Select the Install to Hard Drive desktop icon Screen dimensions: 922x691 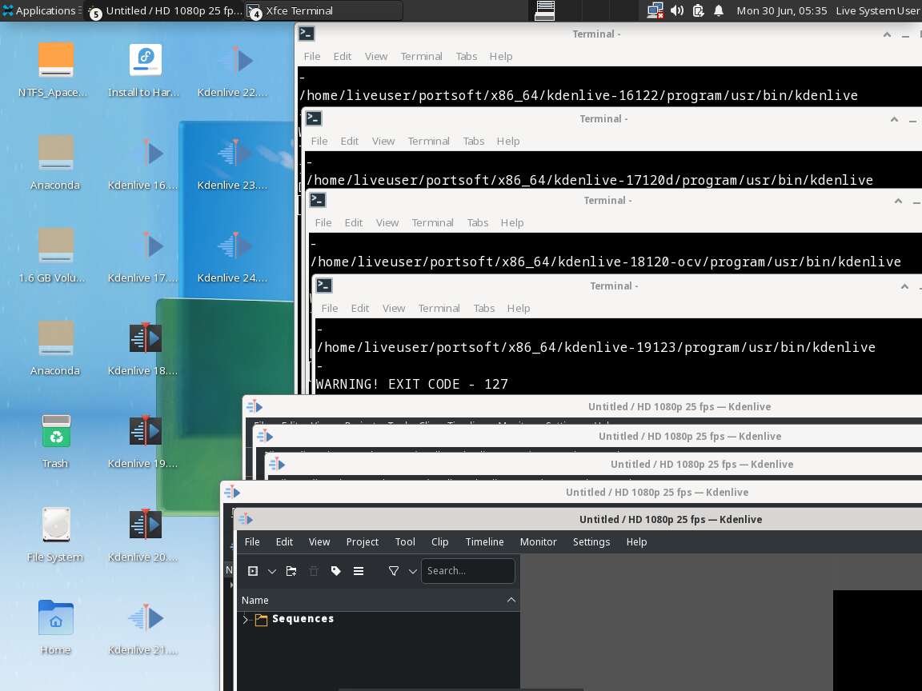(x=145, y=70)
